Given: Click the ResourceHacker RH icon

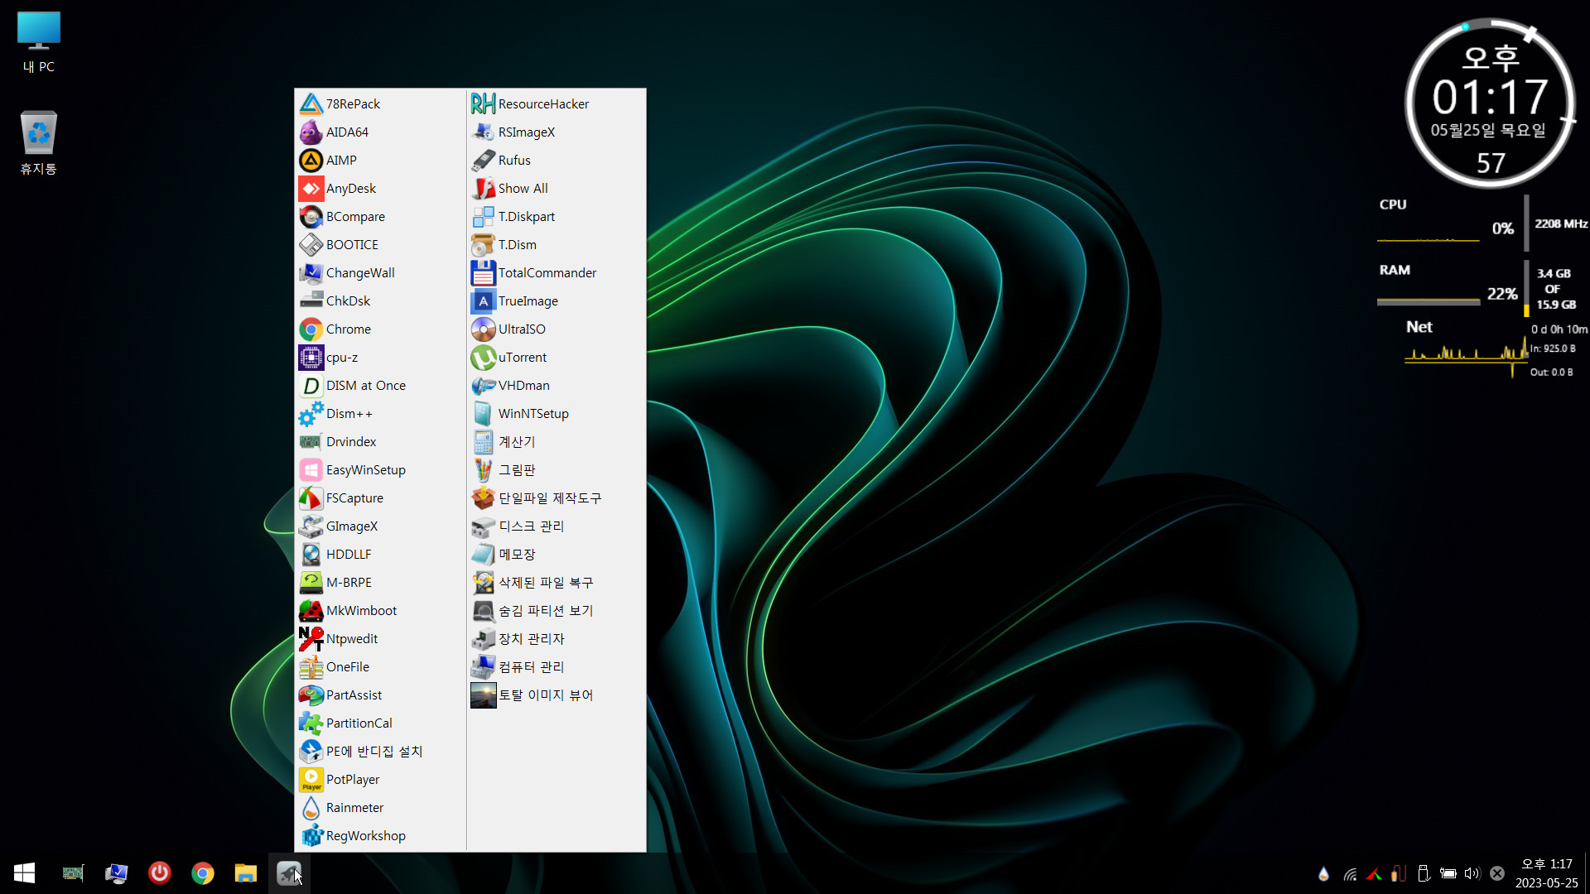Looking at the screenshot, I should pos(483,103).
